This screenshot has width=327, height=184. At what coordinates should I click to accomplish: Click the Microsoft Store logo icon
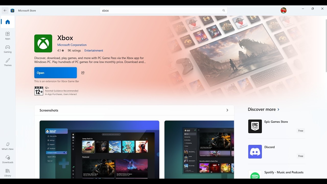[x=12, y=10]
